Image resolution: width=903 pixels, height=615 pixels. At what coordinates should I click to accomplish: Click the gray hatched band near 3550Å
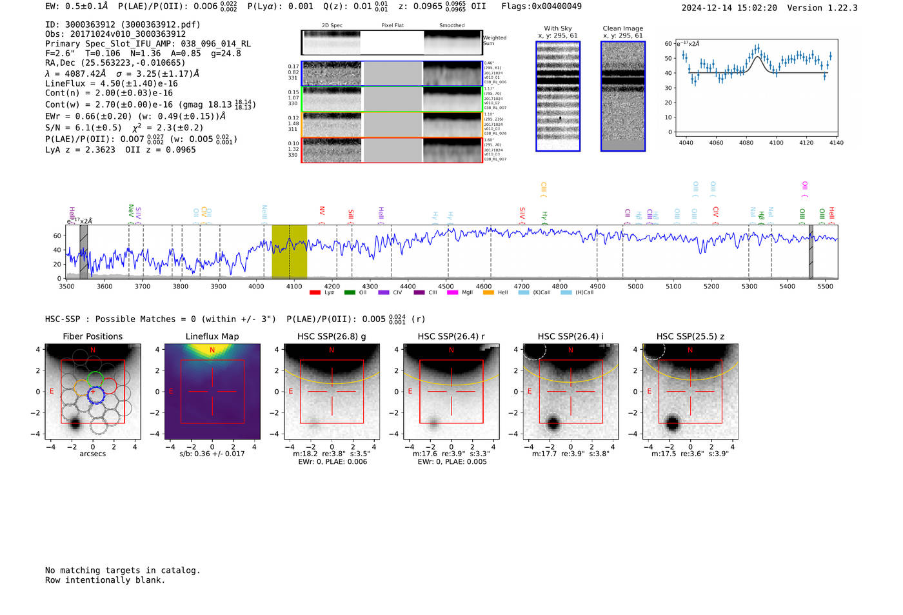84,252
